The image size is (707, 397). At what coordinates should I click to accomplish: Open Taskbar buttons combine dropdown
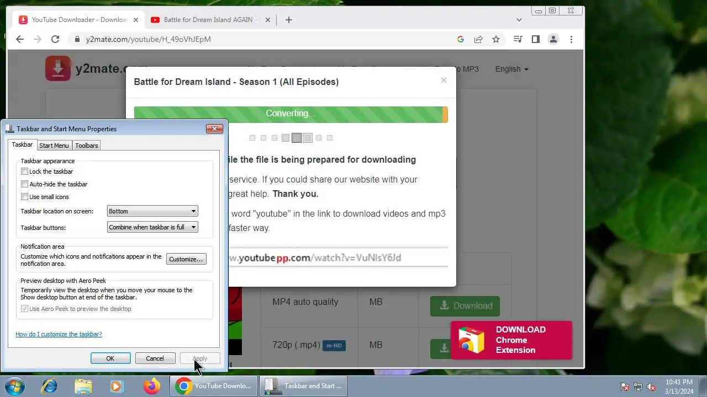click(152, 227)
